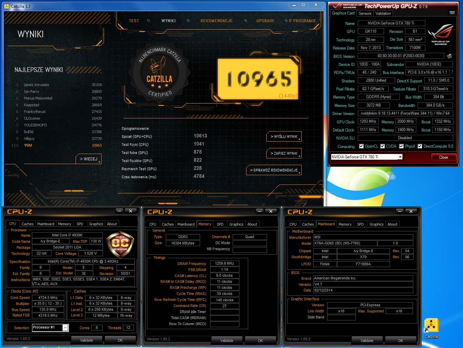Toggle the OpenCL checkbox
The image size is (463, 348).
361,146
